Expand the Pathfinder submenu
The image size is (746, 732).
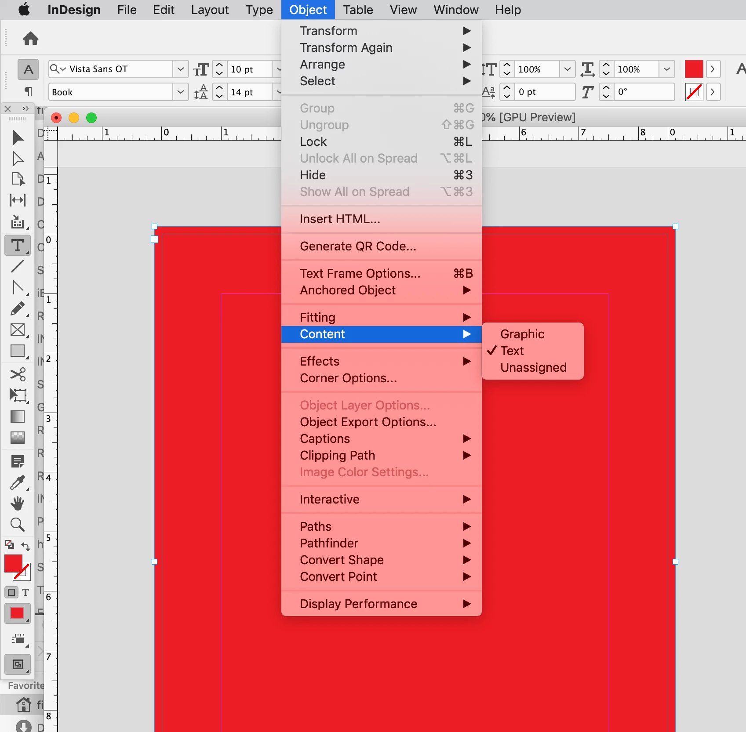click(x=382, y=543)
